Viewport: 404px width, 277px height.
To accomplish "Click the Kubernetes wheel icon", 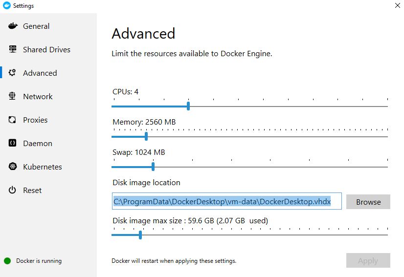I will [13, 167].
